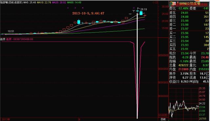
Task: Click the purple MA20 indicator label
Action: (59, 2)
